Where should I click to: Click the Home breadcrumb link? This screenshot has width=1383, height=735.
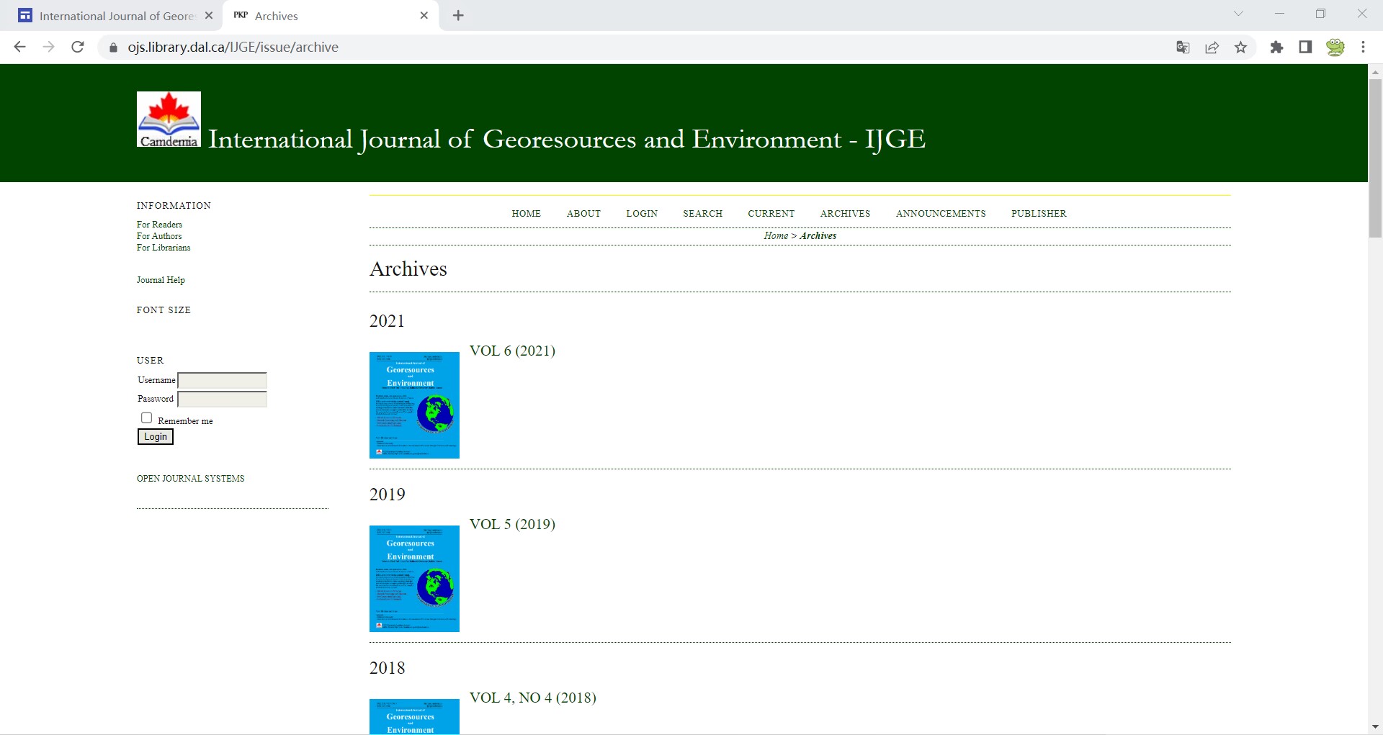[x=776, y=235]
